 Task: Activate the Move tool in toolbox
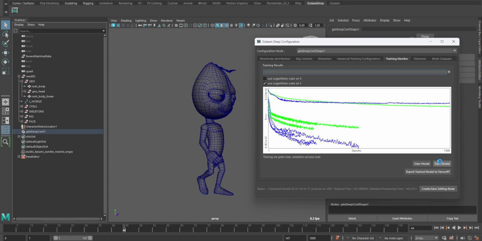[x=6, y=53]
